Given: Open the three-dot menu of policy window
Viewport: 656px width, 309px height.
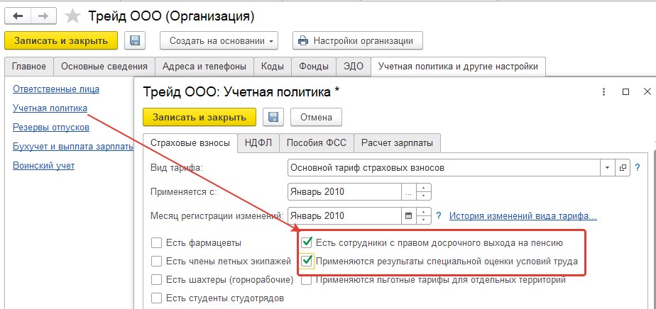Looking at the screenshot, I should point(603,92).
